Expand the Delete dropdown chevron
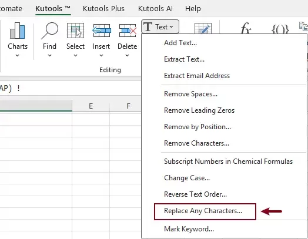 (x=128, y=56)
